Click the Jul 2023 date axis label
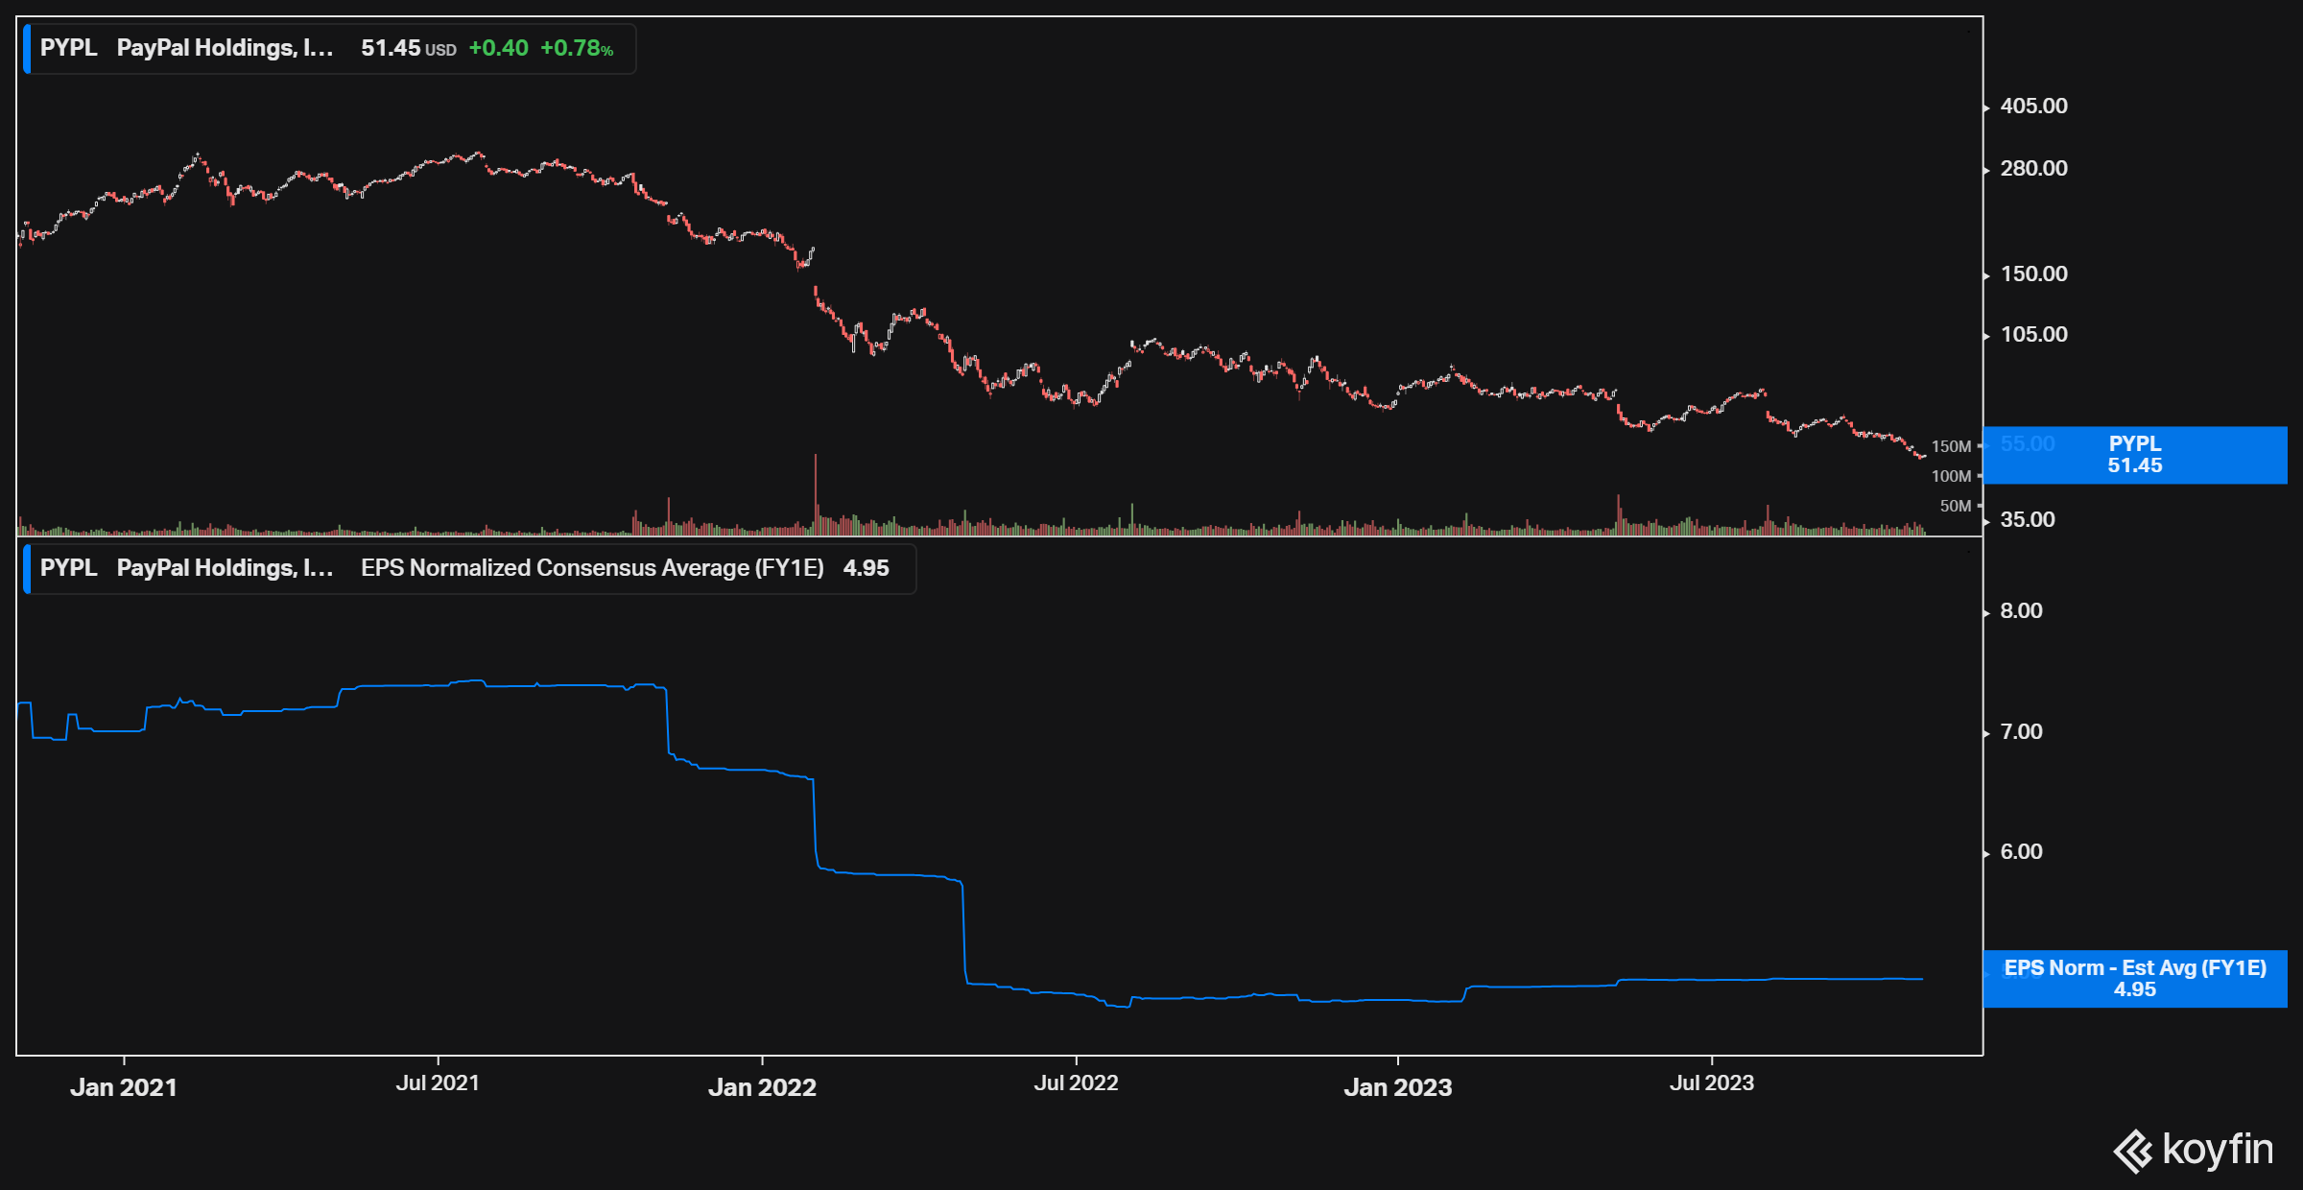The image size is (2303, 1190). [1711, 1083]
